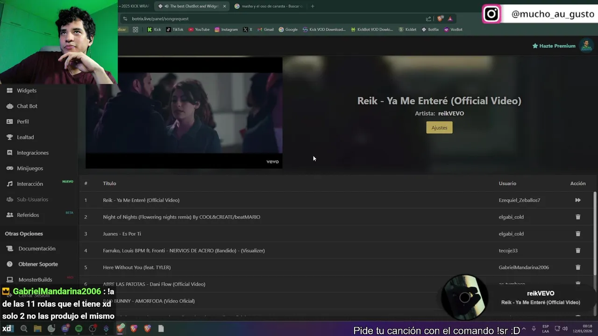Open Instagram bookmark
The image size is (598, 336).
coord(226,29)
